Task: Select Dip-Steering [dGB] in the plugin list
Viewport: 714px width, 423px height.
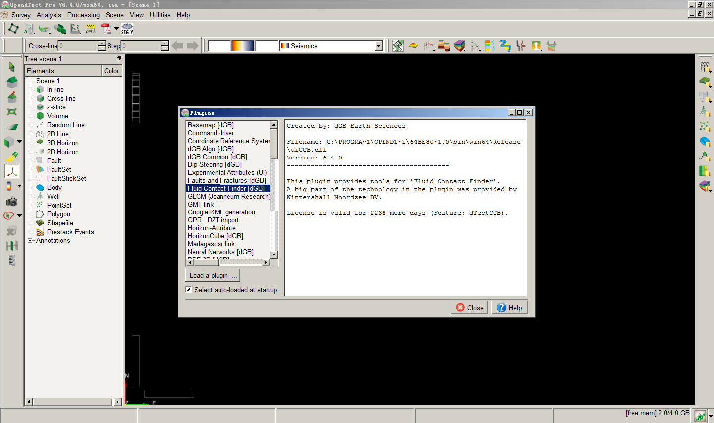Action: [215, 164]
